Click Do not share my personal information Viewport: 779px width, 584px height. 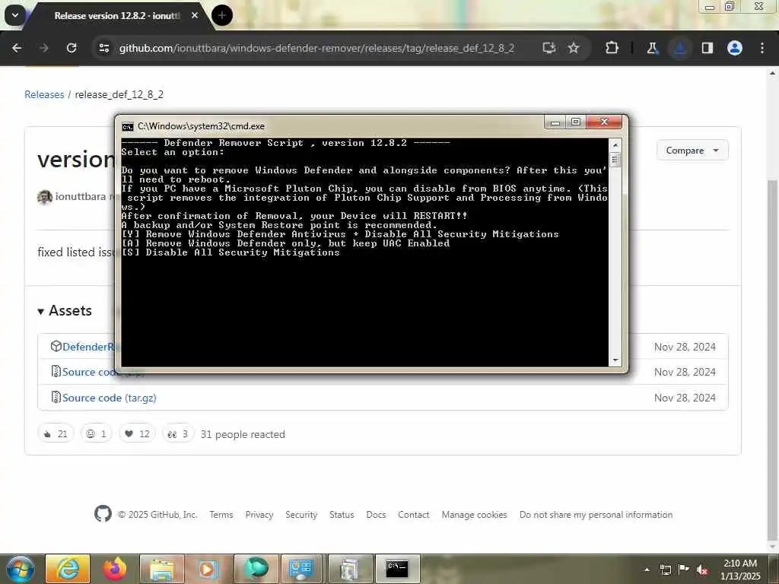coord(596,515)
